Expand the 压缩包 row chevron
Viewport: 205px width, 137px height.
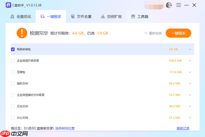tap(190, 72)
